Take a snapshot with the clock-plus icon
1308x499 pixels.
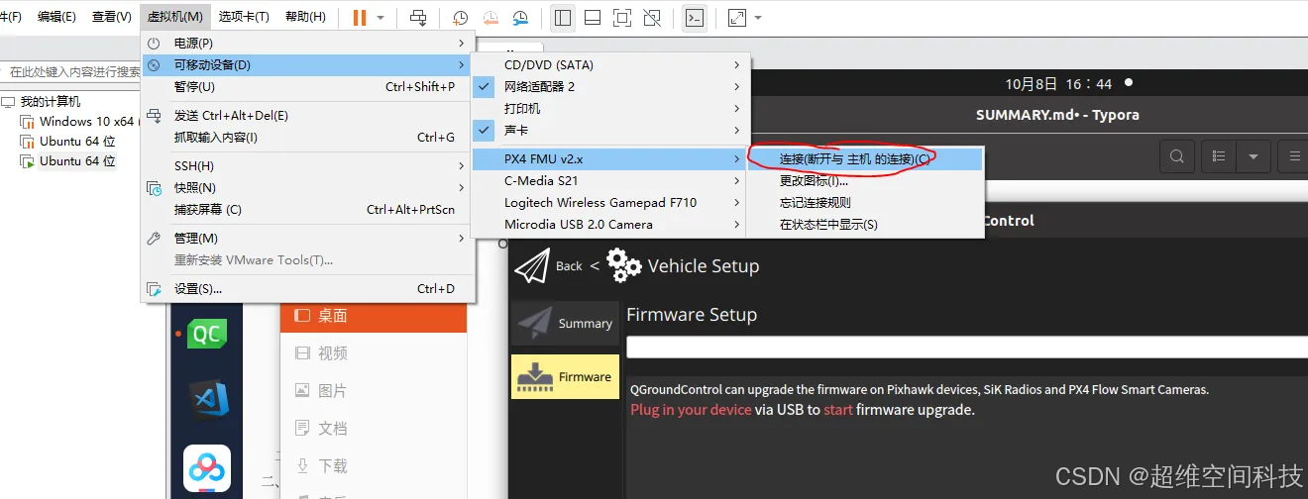click(x=461, y=18)
